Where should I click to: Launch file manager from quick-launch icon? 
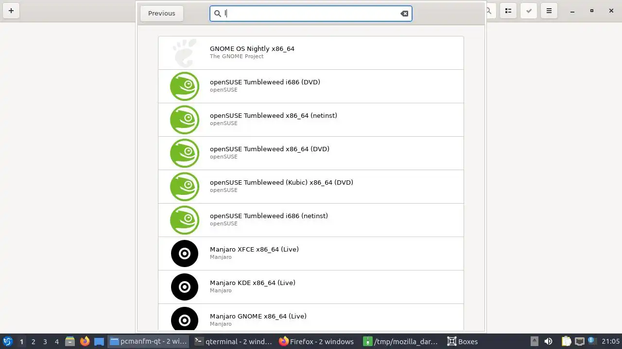click(x=70, y=341)
